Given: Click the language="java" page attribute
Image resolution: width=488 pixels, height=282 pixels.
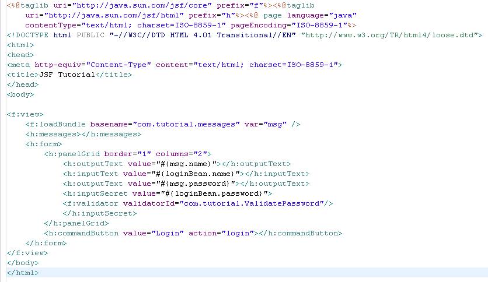Looking at the screenshot, I should (322, 16).
